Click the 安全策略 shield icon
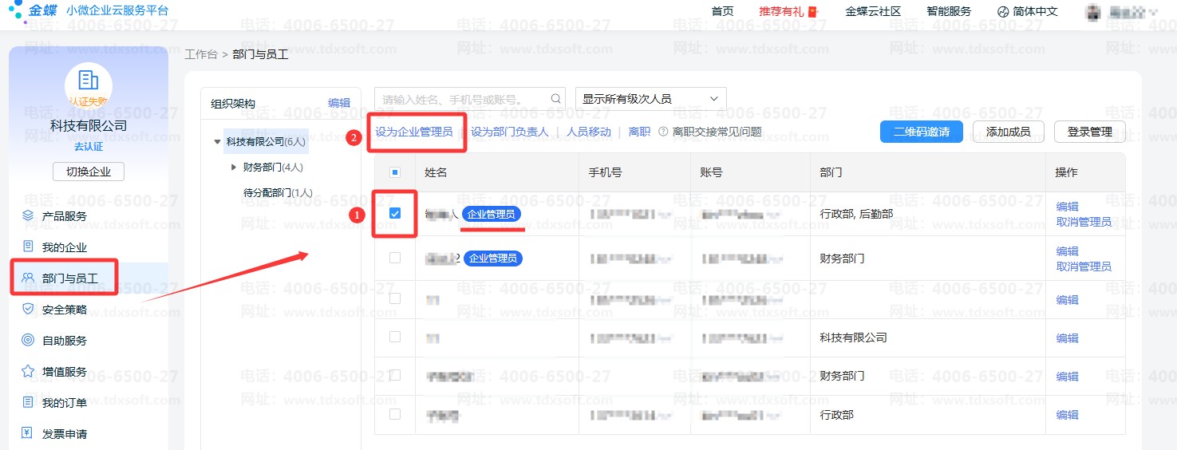The width and height of the screenshot is (1177, 450). pos(28,309)
